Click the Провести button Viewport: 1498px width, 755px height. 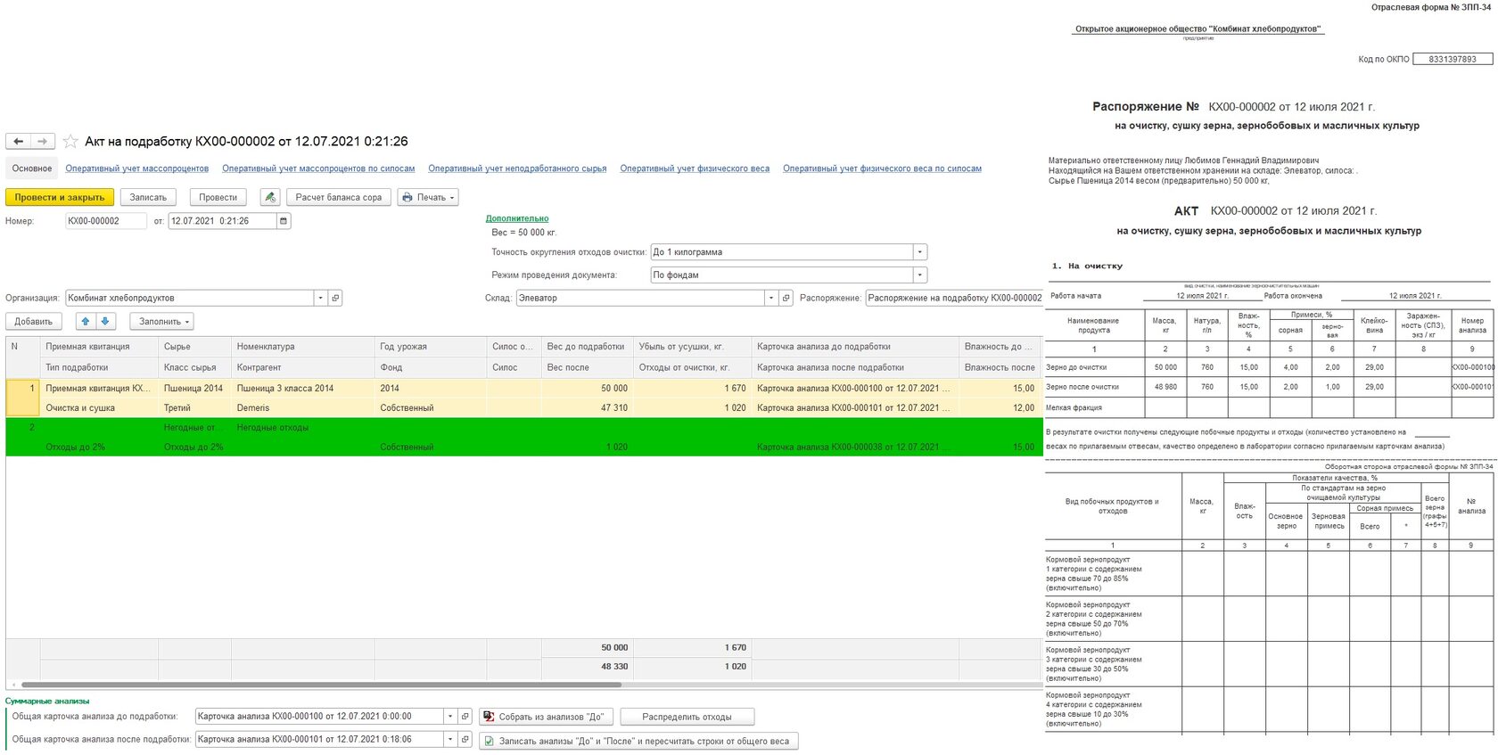click(x=218, y=197)
